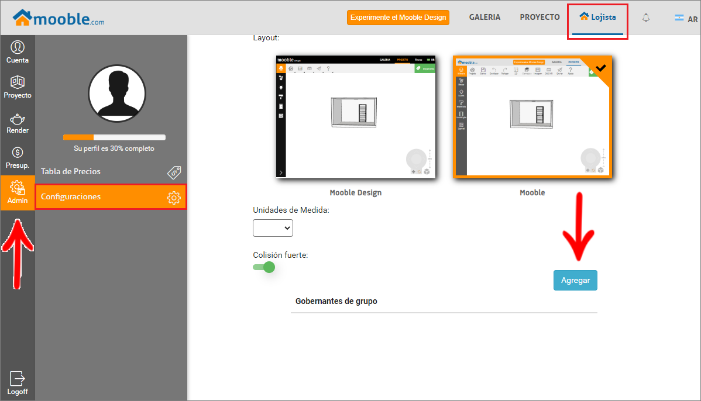Toggle the Colisión fuerte switch
Image resolution: width=701 pixels, height=401 pixels.
click(264, 268)
